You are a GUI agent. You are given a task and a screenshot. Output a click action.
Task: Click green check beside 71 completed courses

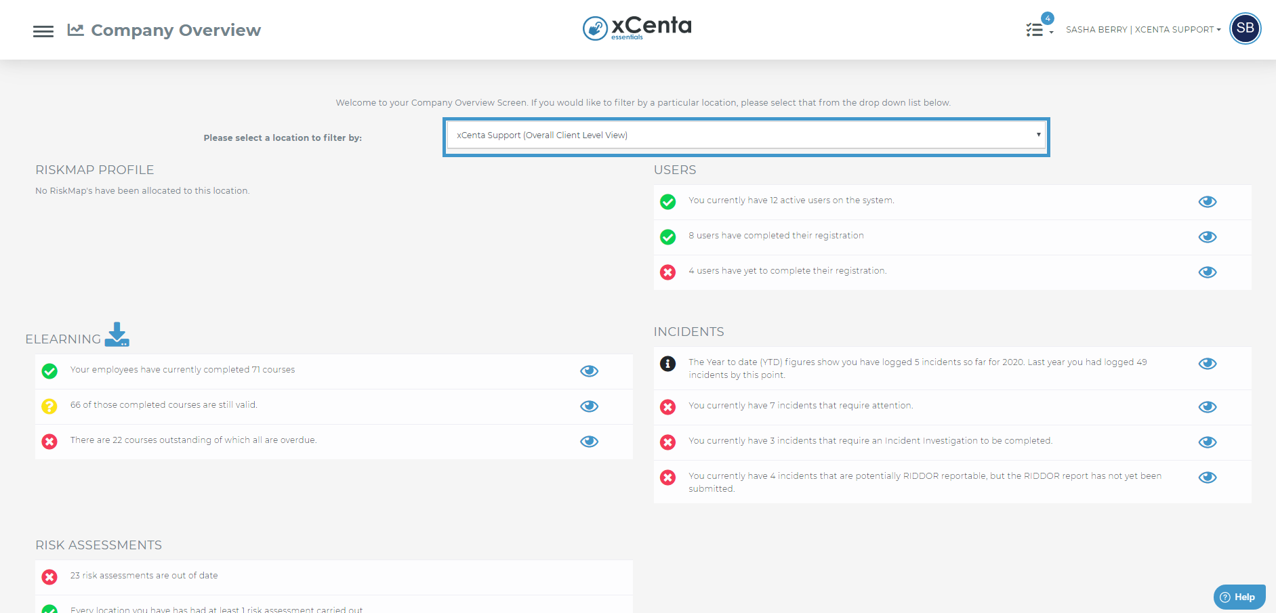(49, 371)
